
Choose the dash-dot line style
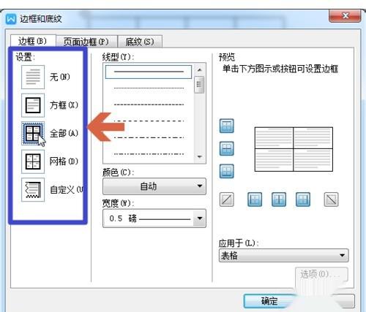(149, 137)
